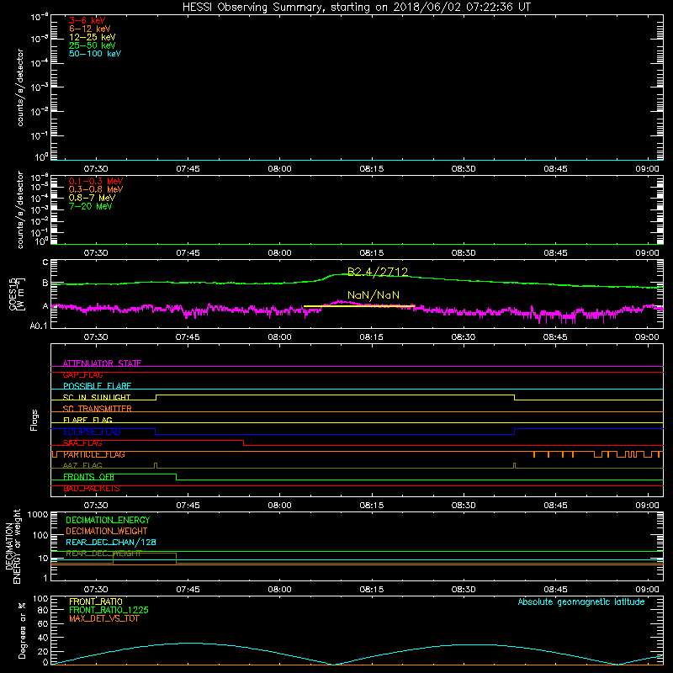673x673 pixels.
Task: Click the 08:30 tick label under top keV panel
Action: (x=464, y=169)
